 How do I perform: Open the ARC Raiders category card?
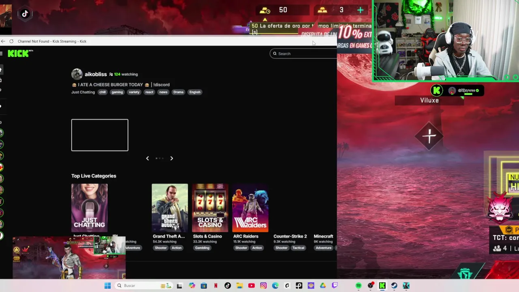tap(250, 208)
